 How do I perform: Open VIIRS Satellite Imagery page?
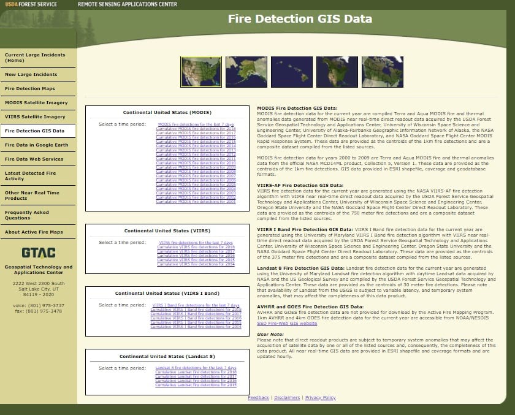pyautogui.click(x=38, y=117)
